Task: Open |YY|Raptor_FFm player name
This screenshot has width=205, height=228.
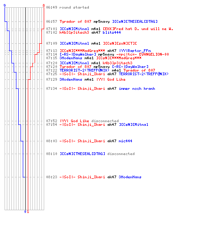Action: pos(135,51)
